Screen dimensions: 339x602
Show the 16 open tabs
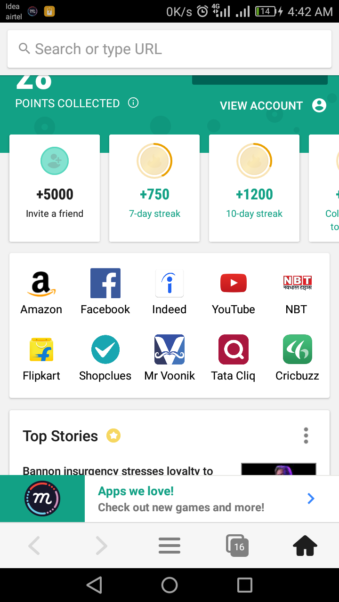pos(237,546)
